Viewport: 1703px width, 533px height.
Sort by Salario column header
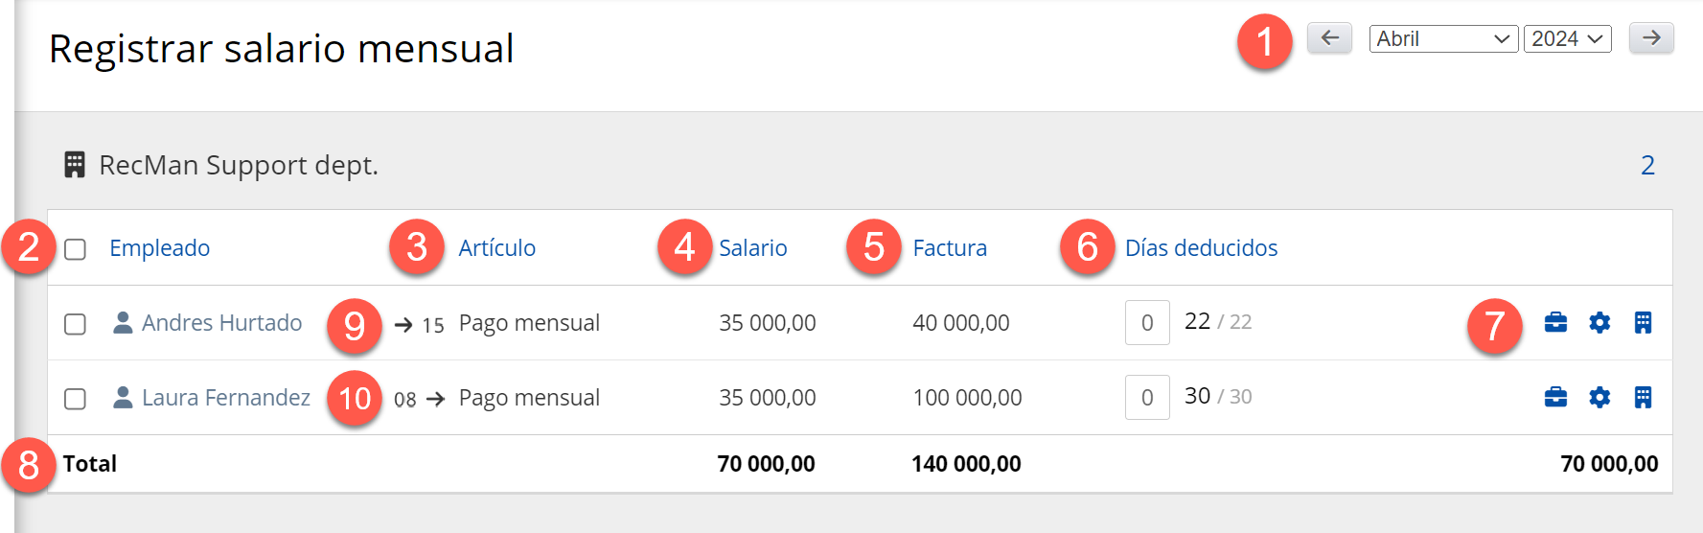point(752,248)
